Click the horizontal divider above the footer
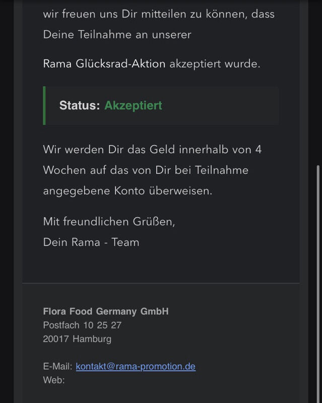The height and width of the screenshot is (403, 322). pyautogui.click(x=161, y=283)
